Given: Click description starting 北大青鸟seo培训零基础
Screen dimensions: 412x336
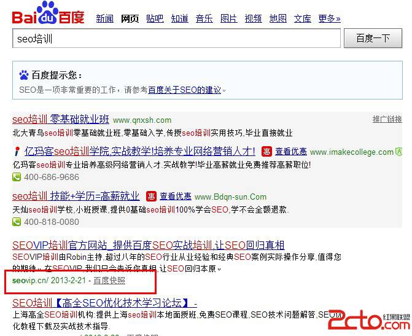Looking at the screenshot, I should 152,133.
